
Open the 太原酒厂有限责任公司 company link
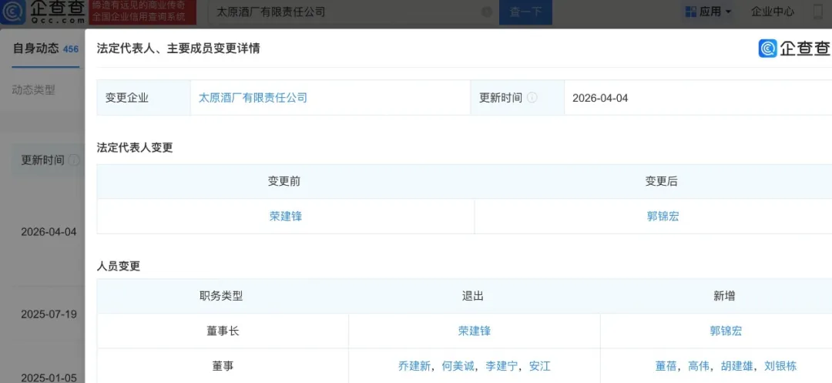tap(253, 98)
